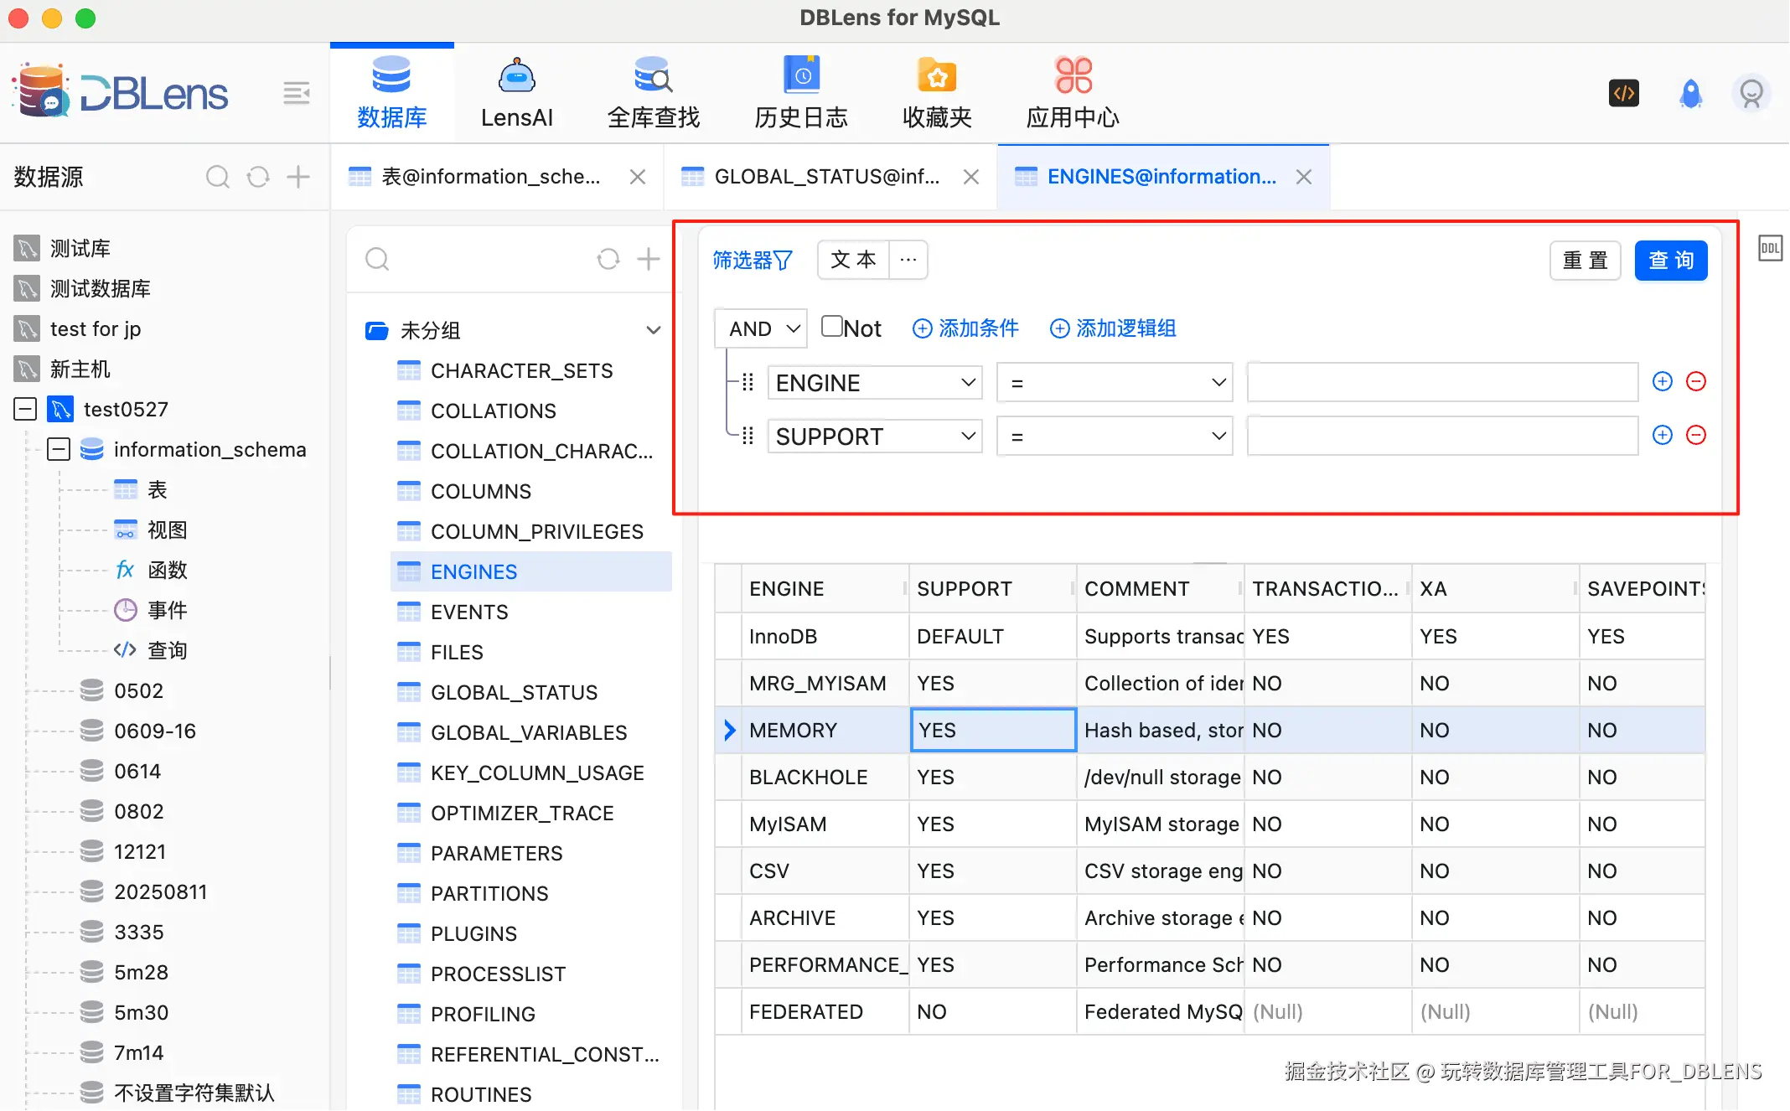Close the GLOBAL_STATUS tab
The image size is (1790, 1111).
coord(971,177)
